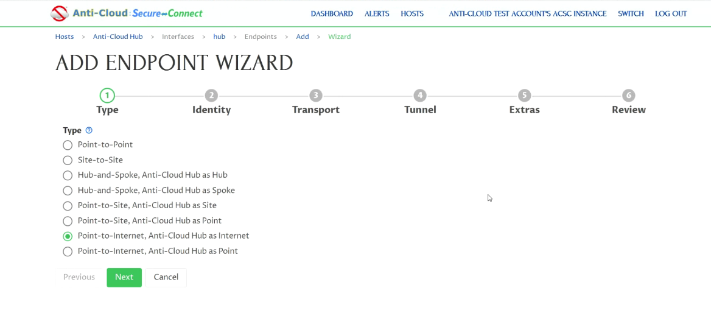Click the Wizard breadcrumb item

click(340, 37)
